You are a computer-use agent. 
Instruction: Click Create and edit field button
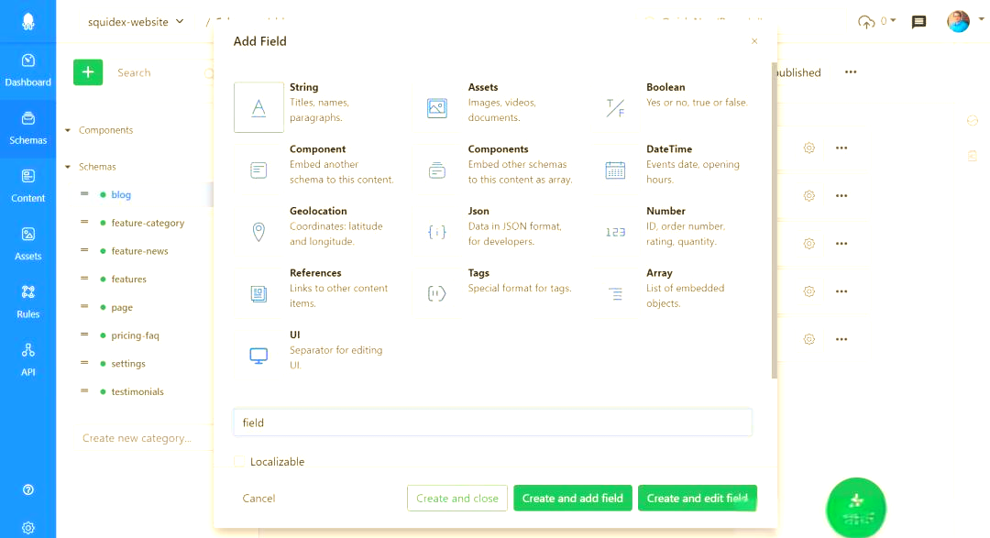(x=697, y=499)
